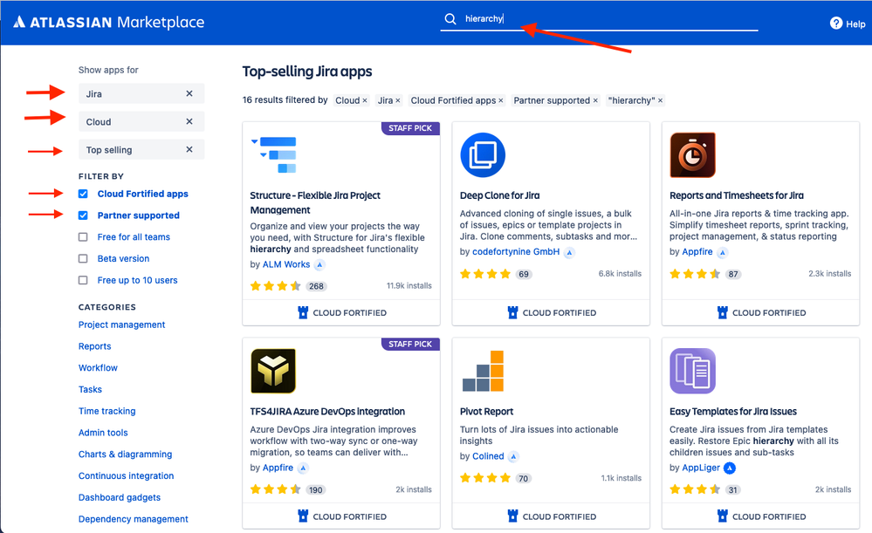Clear the Jira selection with X
Image resolution: width=872 pixels, height=533 pixels.
point(189,93)
